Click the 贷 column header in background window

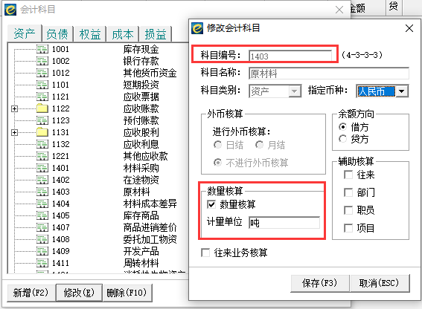point(394,7)
